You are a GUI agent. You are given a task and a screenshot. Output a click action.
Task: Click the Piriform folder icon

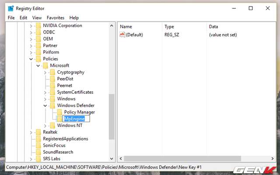pyautogui.click(x=38, y=52)
